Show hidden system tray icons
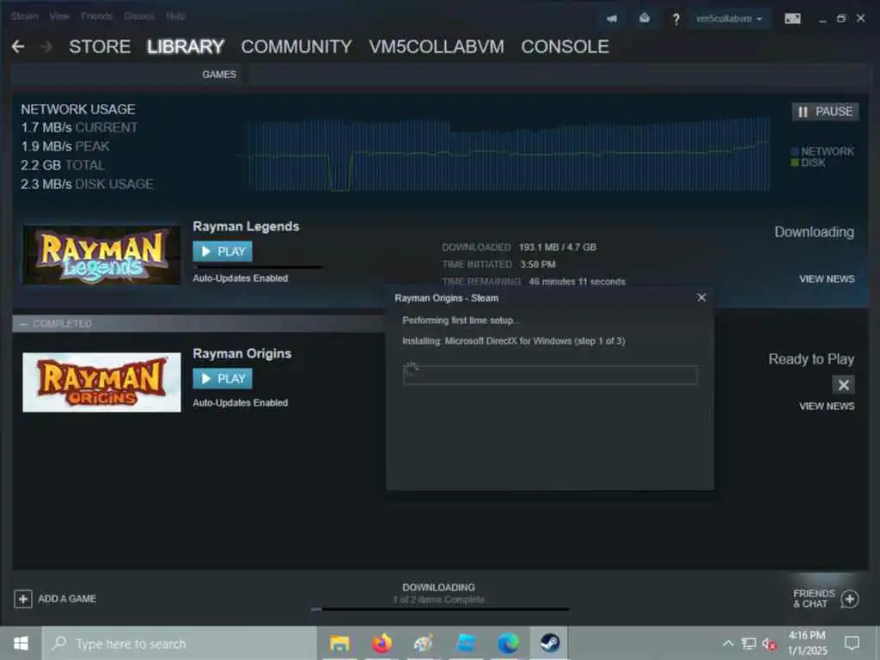Viewport: 880px width, 660px height. pyautogui.click(x=728, y=643)
